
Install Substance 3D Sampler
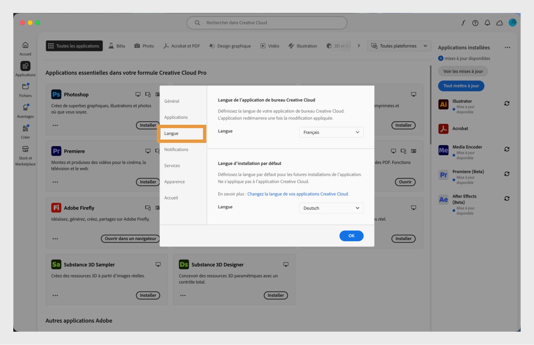(x=148, y=296)
